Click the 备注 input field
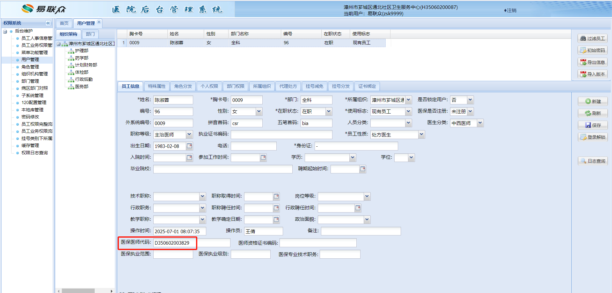Viewport: 612px width, 293px height. (x=361, y=231)
